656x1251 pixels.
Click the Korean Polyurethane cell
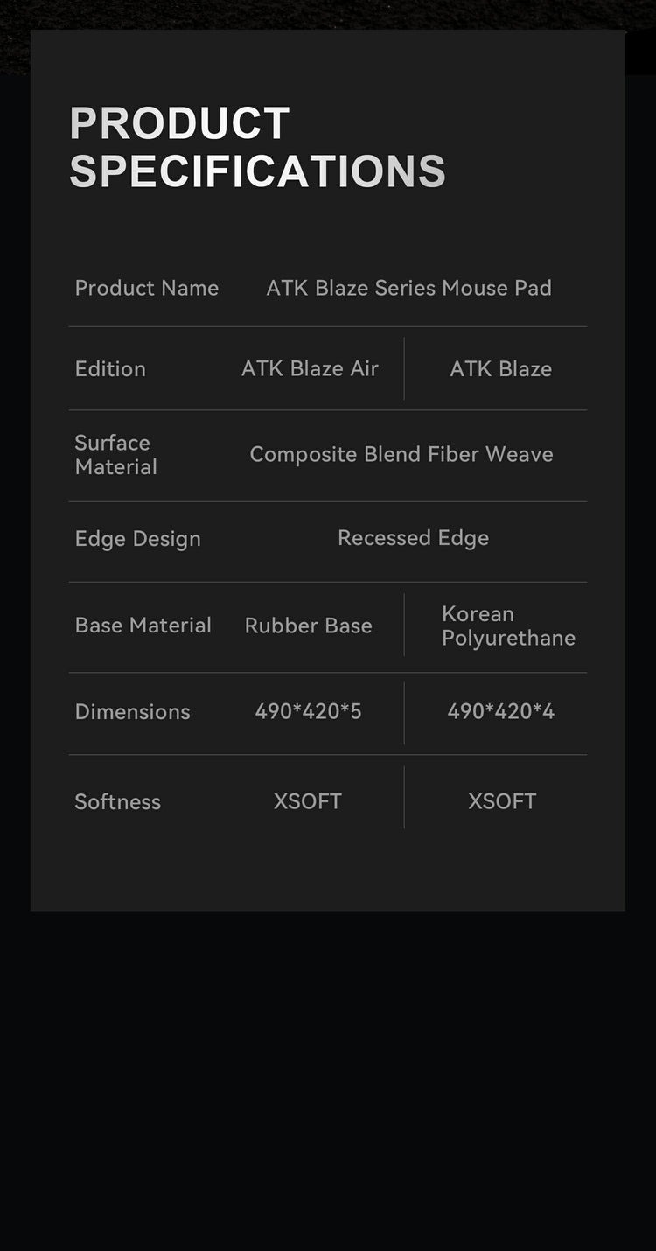pos(507,625)
